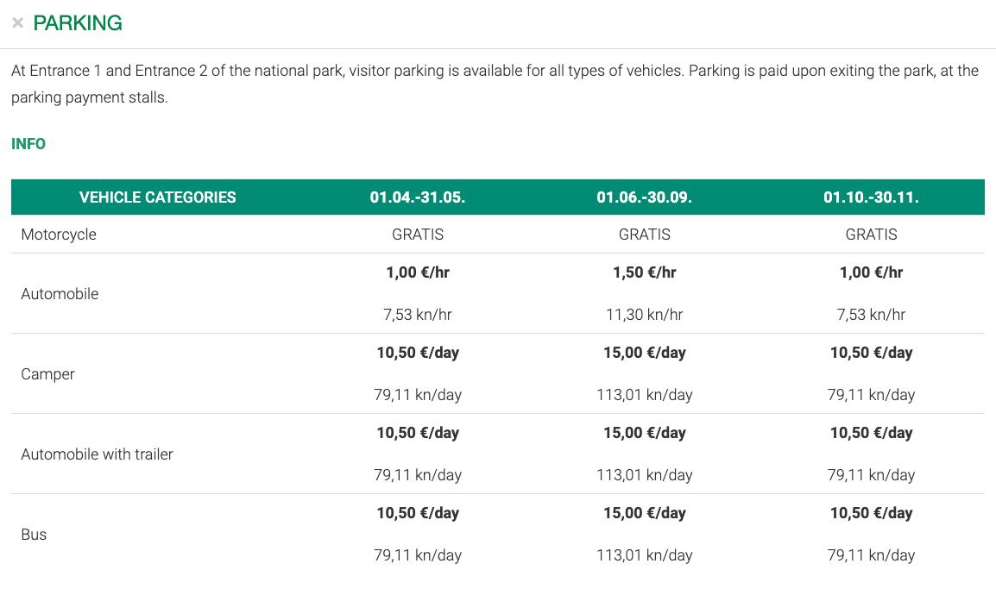Select the 01.04.-31.05. column header
Image resolution: width=996 pixels, height=595 pixels.
coord(417,197)
